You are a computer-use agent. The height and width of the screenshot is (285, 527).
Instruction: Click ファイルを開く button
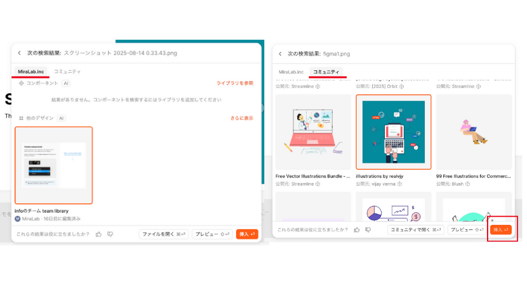[x=164, y=234]
